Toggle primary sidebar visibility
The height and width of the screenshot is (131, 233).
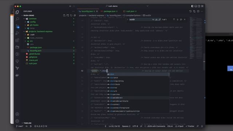point(193,6)
